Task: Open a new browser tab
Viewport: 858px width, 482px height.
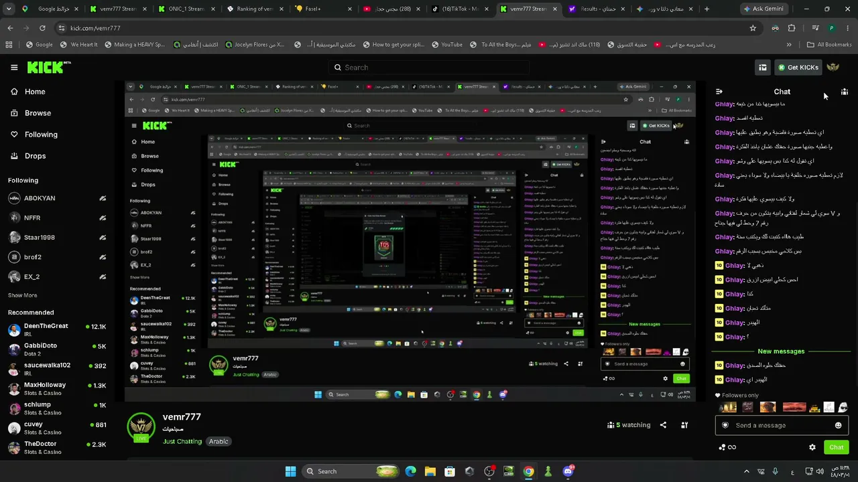Action: pyautogui.click(x=707, y=9)
